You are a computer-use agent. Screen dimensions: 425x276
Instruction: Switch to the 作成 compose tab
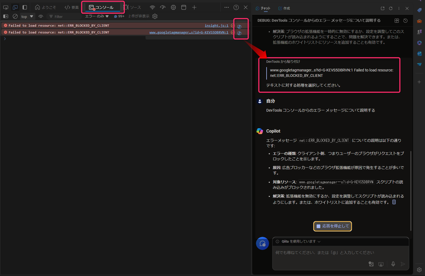pos(284,8)
